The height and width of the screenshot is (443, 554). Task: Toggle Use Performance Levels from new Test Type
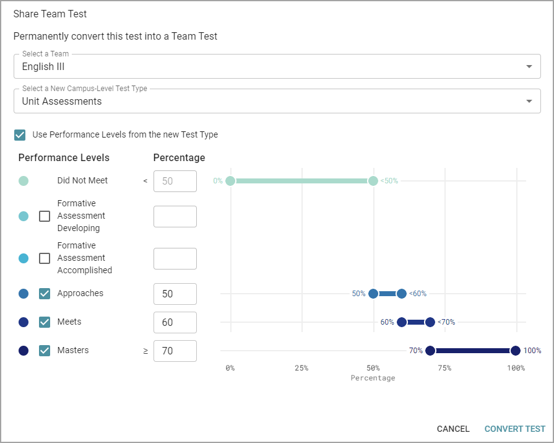(x=20, y=135)
